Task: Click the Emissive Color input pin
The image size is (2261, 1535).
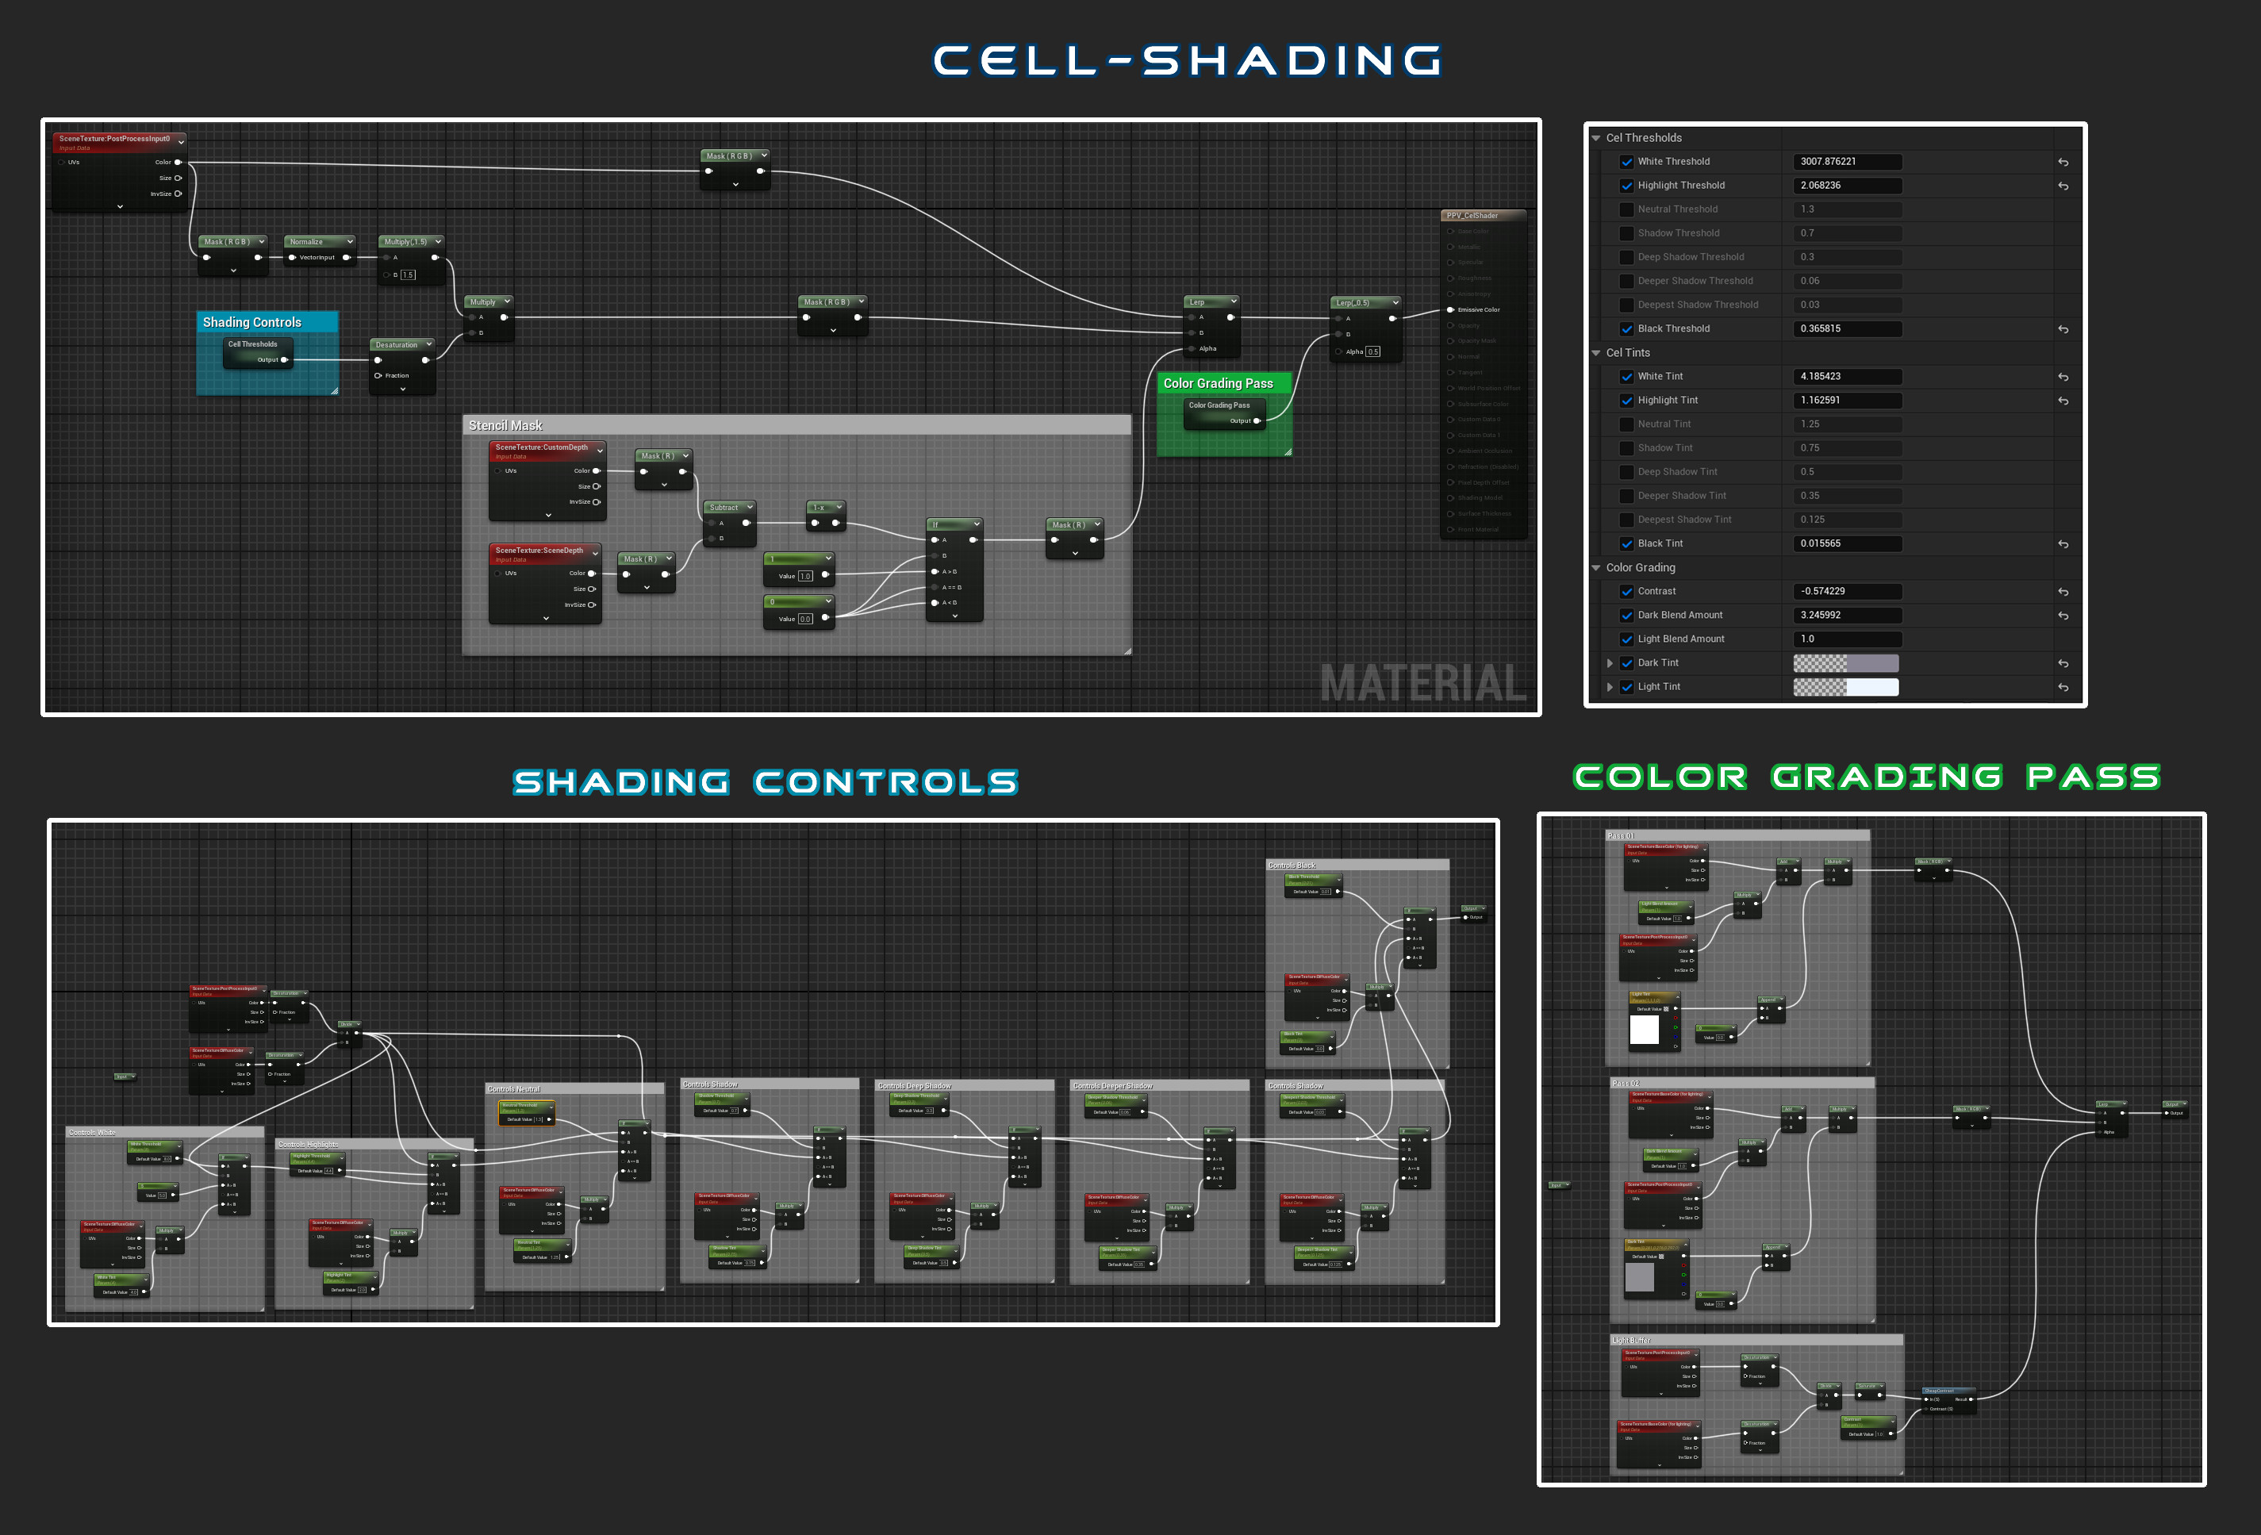Action: click(x=1449, y=309)
